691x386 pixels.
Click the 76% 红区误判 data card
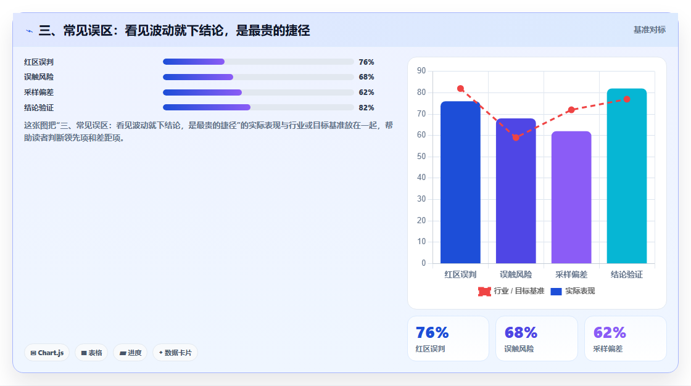[448, 339]
